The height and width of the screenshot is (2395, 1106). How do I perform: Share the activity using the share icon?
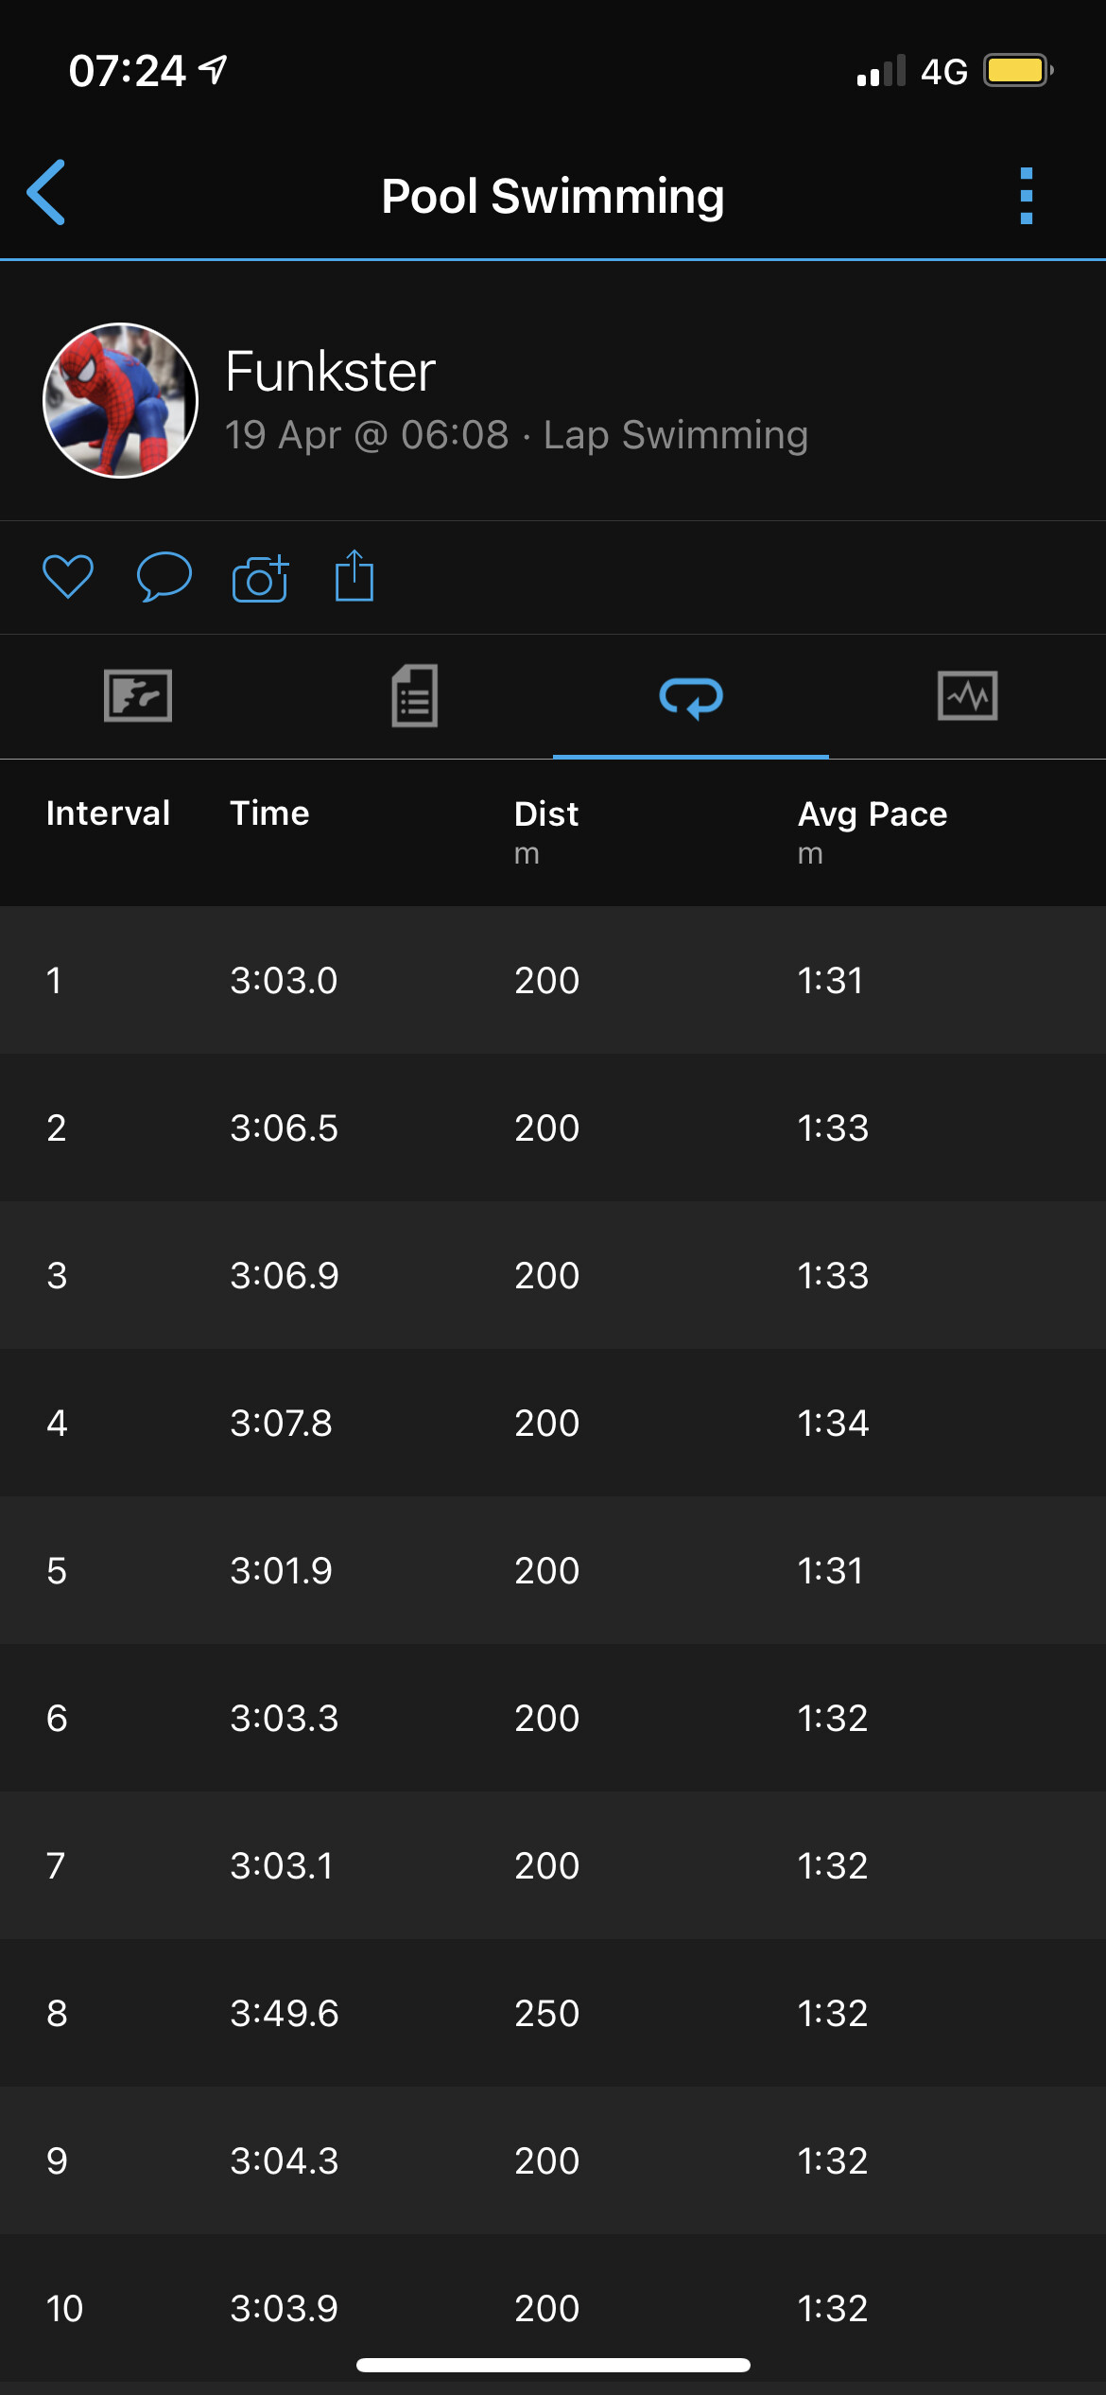(354, 575)
